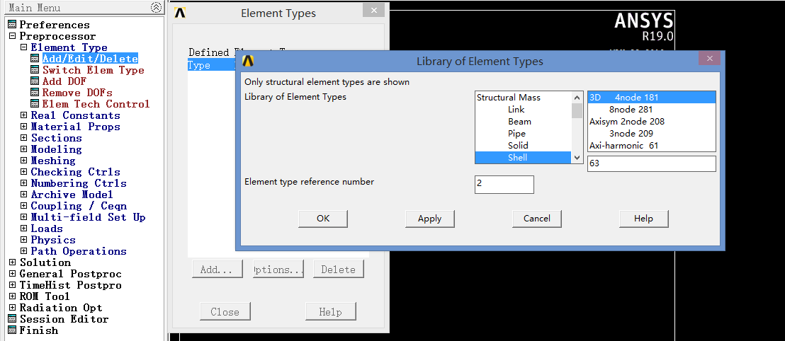785x341 pixels.
Task: Collapse the Element Type tree node
Action: tap(23, 47)
